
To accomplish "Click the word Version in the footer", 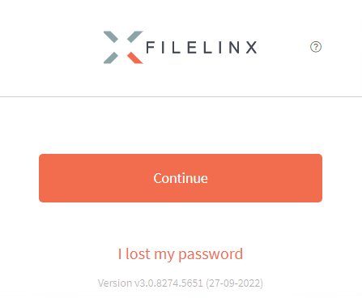I will 115,283.
